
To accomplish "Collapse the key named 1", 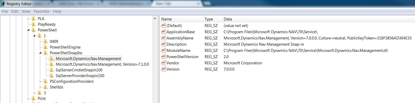I will tap(34, 36).
